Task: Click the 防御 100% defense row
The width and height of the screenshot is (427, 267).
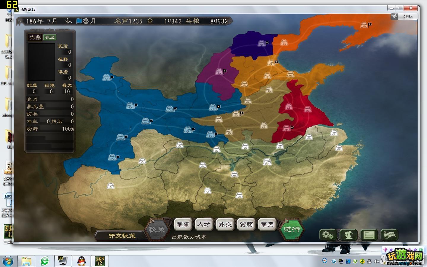Action: pos(50,129)
